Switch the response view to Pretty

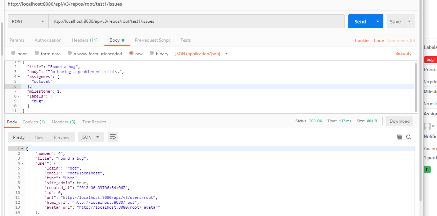pyautogui.click(x=19, y=137)
